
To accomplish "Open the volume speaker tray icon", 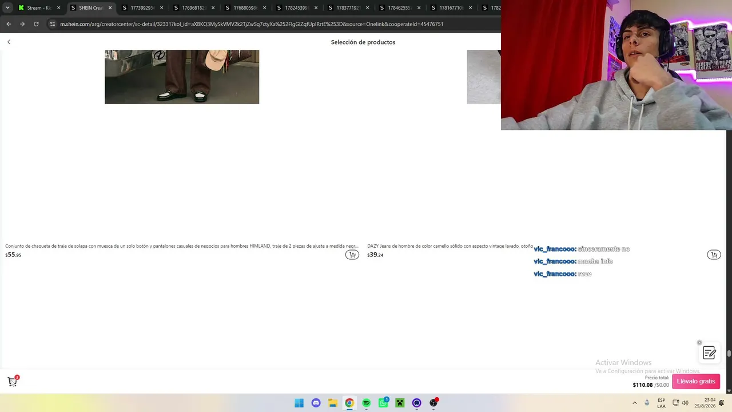I will (x=685, y=403).
